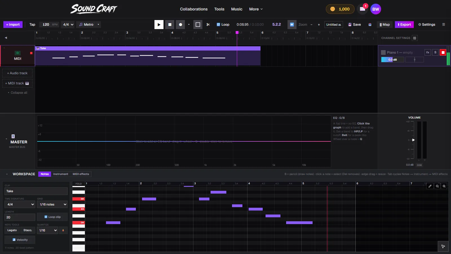Apply Legato note tool
Screen dimensions: 451x254
(x=12, y=230)
